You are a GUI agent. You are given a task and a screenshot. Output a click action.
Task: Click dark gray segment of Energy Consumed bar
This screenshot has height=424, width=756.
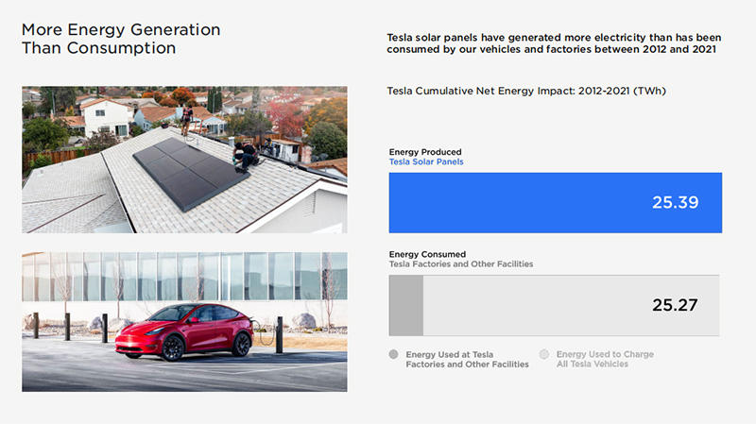[x=405, y=304]
